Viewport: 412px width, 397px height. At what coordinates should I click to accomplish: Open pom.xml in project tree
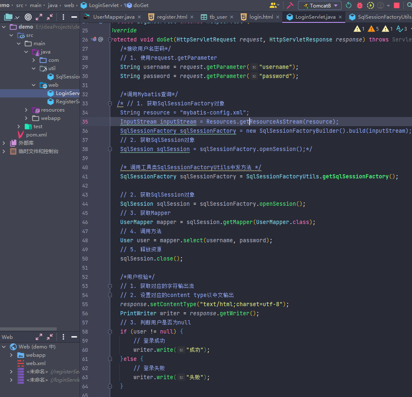[32, 135]
